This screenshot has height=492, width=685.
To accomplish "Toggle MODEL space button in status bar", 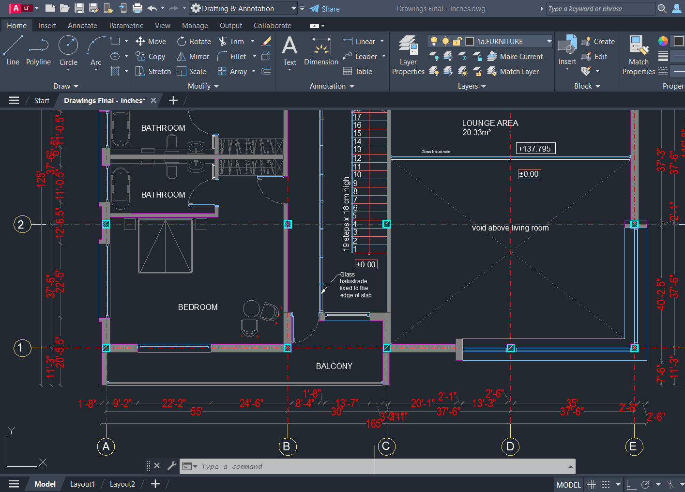I will pos(568,485).
